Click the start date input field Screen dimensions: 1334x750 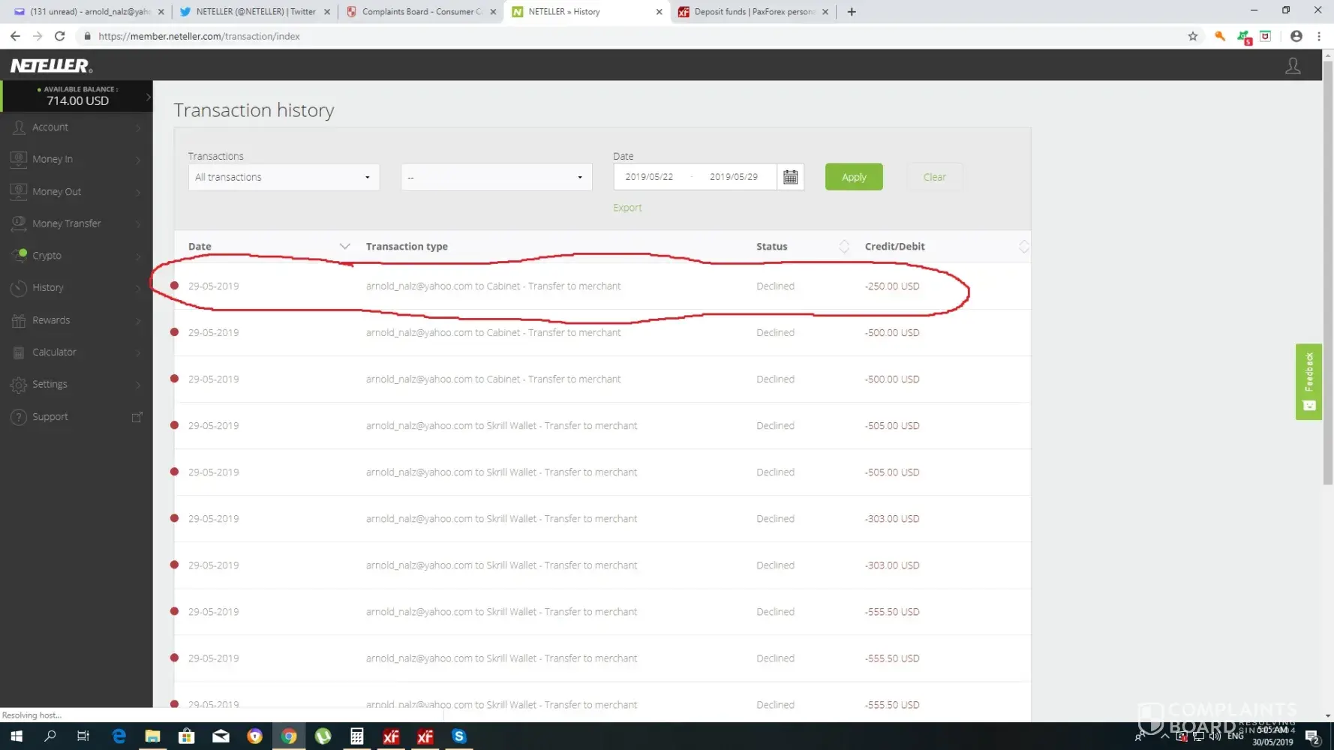[x=650, y=177]
